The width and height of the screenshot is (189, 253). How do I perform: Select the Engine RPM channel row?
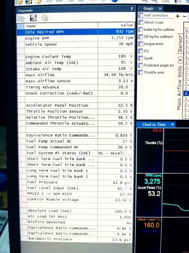76,38
